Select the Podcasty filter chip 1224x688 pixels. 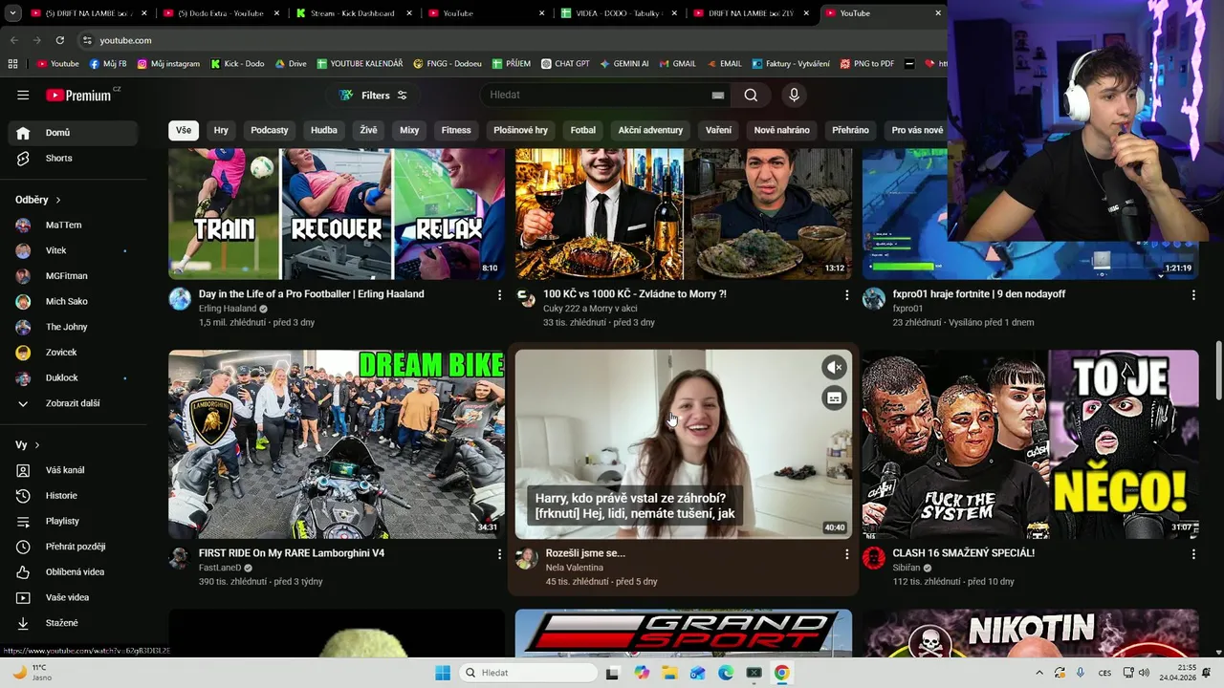click(270, 130)
